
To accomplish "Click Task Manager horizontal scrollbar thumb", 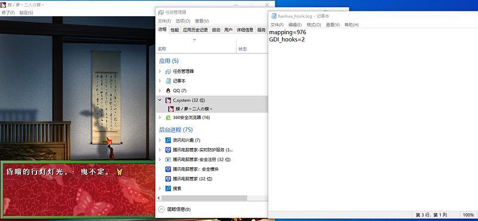I will point(204,198).
